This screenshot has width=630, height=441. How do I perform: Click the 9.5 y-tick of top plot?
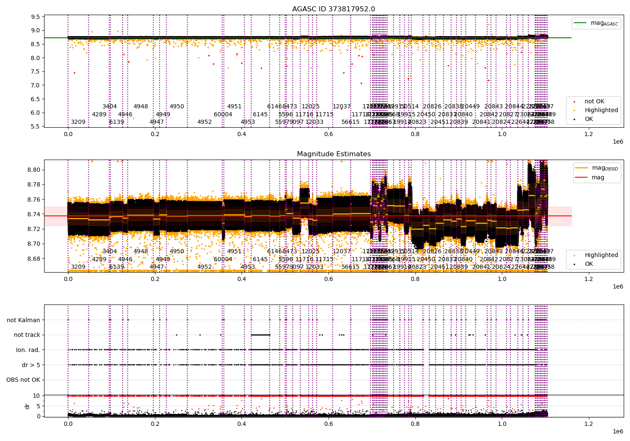pos(36,17)
